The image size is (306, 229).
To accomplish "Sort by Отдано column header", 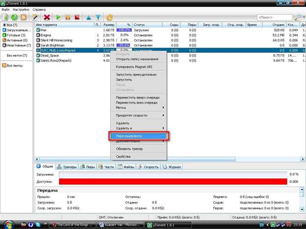I will (274, 25).
